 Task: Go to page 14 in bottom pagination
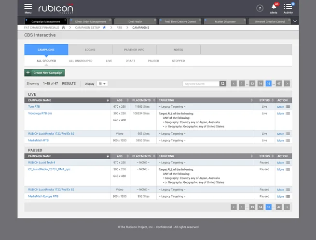[261, 207]
